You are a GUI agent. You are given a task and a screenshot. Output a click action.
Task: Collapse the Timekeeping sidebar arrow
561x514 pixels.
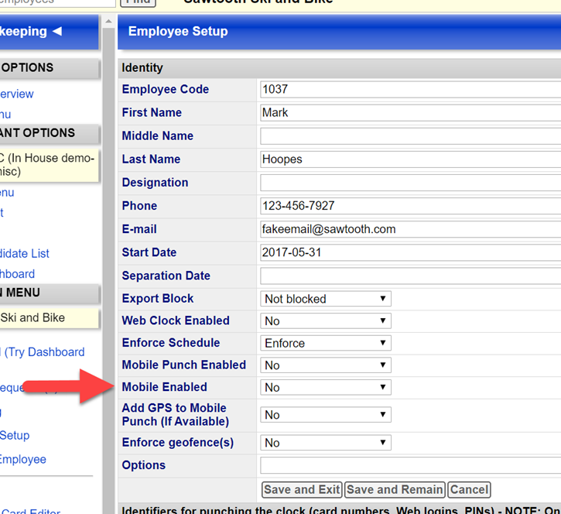click(56, 32)
